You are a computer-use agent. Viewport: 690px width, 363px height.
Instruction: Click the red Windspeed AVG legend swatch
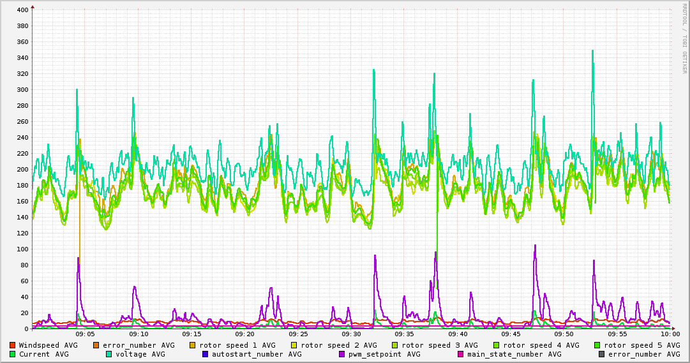(x=12, y=345)
